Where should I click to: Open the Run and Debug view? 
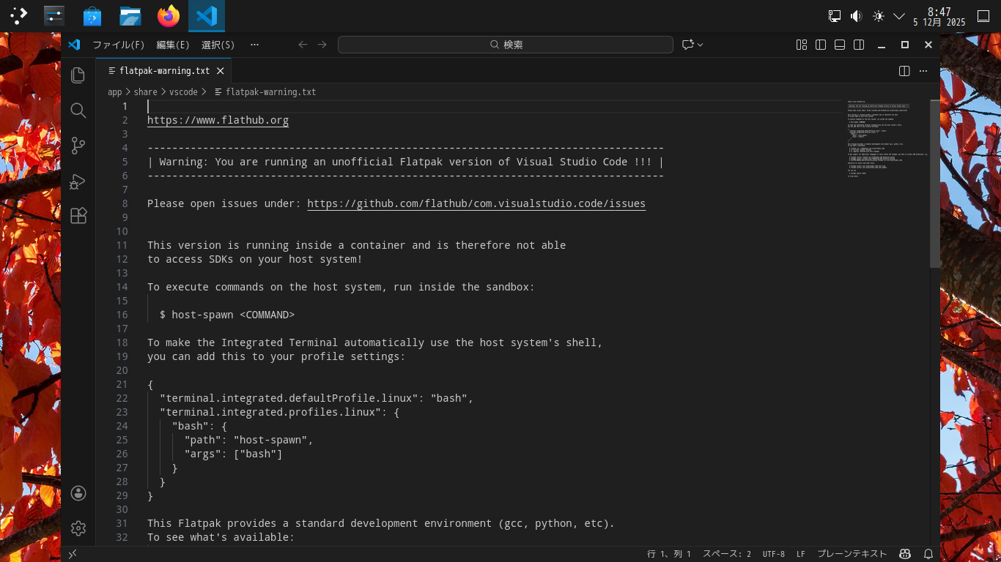pyautogui.click(x=78, y=181)
